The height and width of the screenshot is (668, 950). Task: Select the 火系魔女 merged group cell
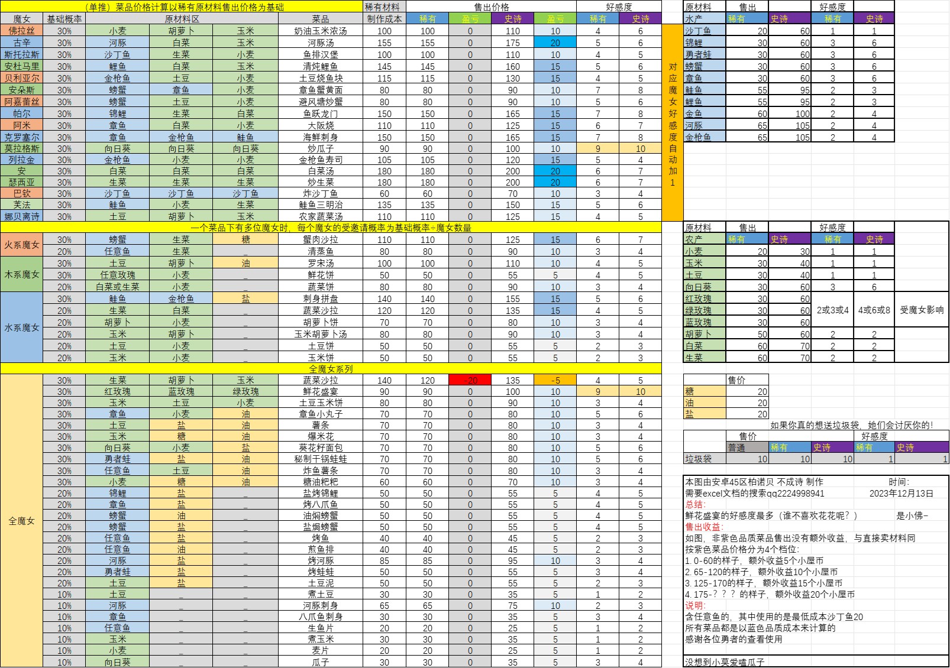[x=21, y=245]
